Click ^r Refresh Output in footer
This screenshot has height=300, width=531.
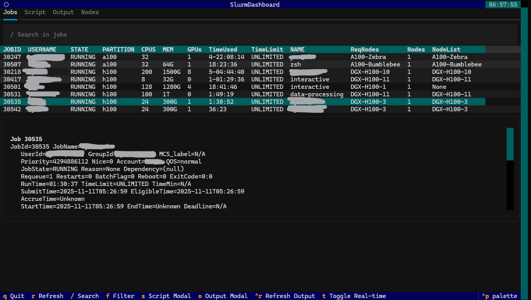pos(285,296)
